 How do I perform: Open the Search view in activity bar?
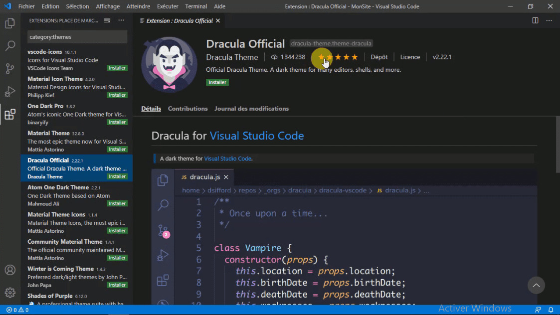coord(10,46)
